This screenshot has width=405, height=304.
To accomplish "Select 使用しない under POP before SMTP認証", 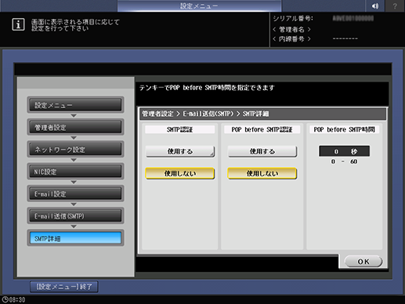I will click(262, 173).
